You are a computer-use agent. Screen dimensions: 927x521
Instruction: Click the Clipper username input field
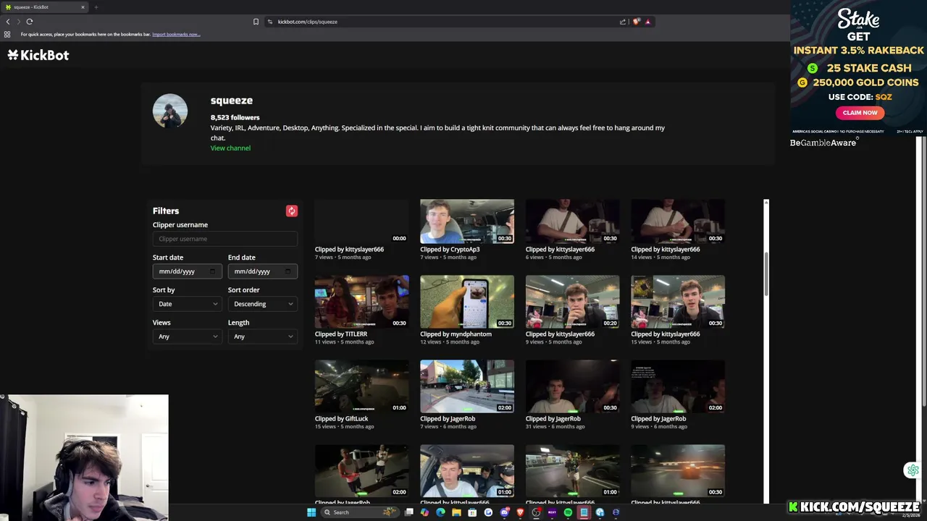click(225, 239)
